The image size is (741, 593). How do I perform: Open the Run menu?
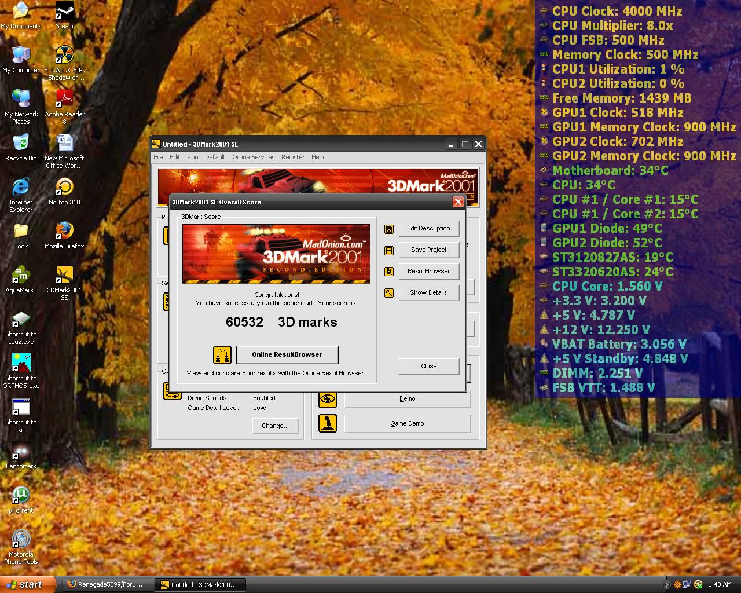pyautogui.click(x=193, y=157)
